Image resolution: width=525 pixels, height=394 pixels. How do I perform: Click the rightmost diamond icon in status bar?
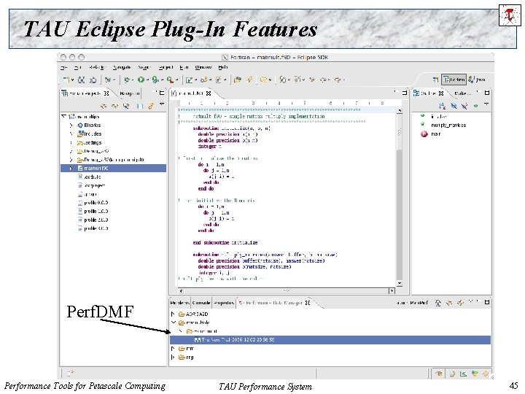[485, 374]
